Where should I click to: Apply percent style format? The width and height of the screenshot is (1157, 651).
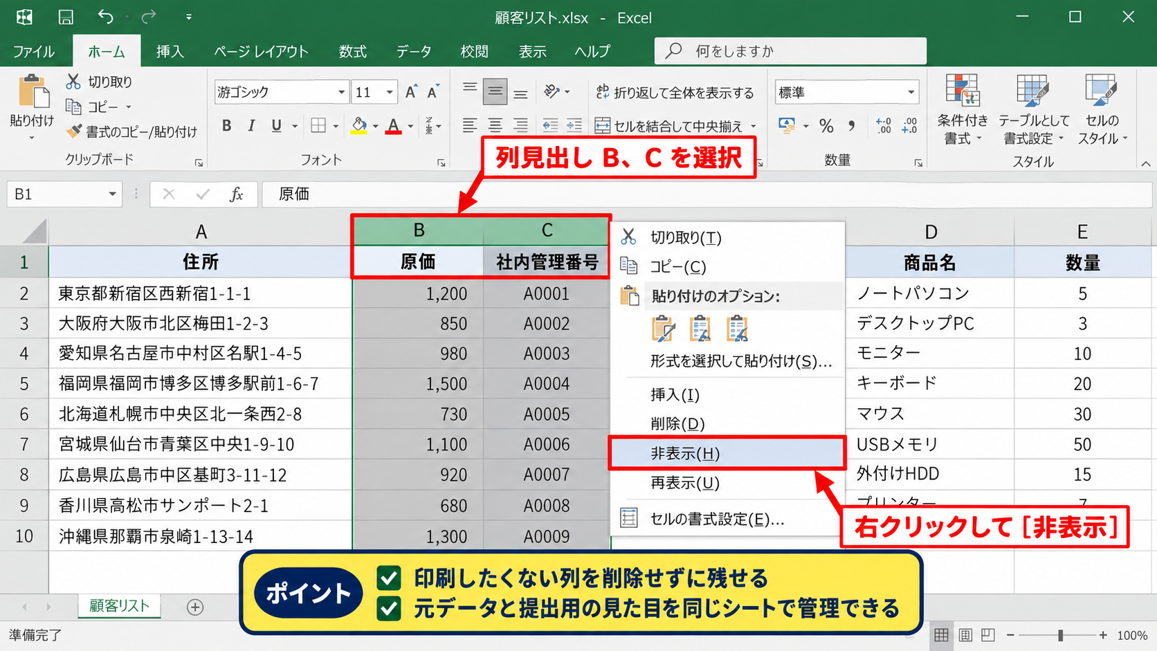[826, 126]
